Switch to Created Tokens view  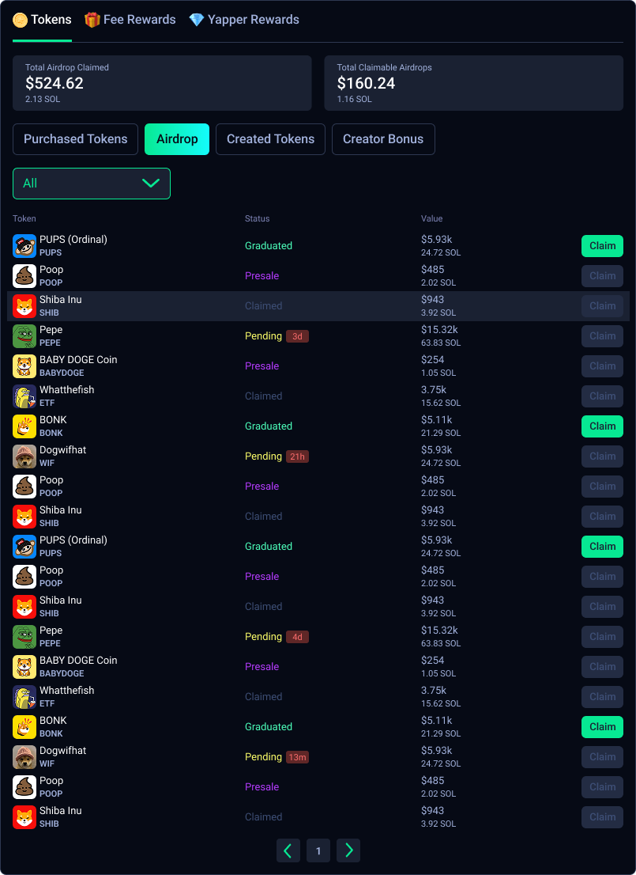pos(270,139)
